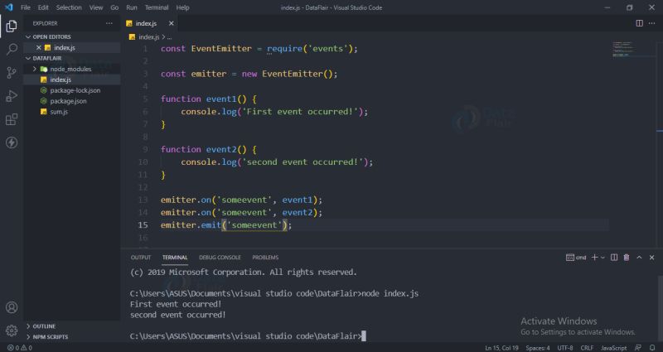Create a new terminal with plus icon
The height and width of the screenshot is (352, 663).
pos(594,257)
